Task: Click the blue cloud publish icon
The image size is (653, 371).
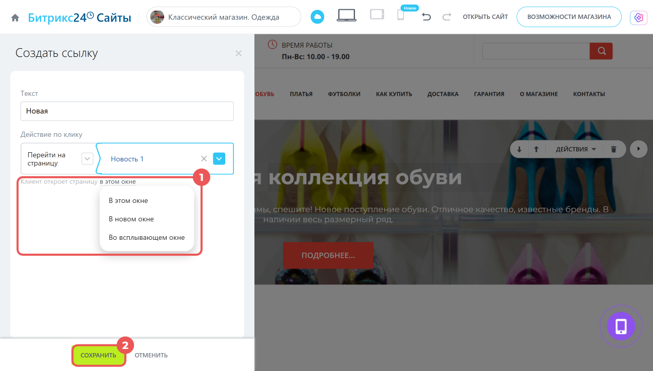Action: coord(318,17)
